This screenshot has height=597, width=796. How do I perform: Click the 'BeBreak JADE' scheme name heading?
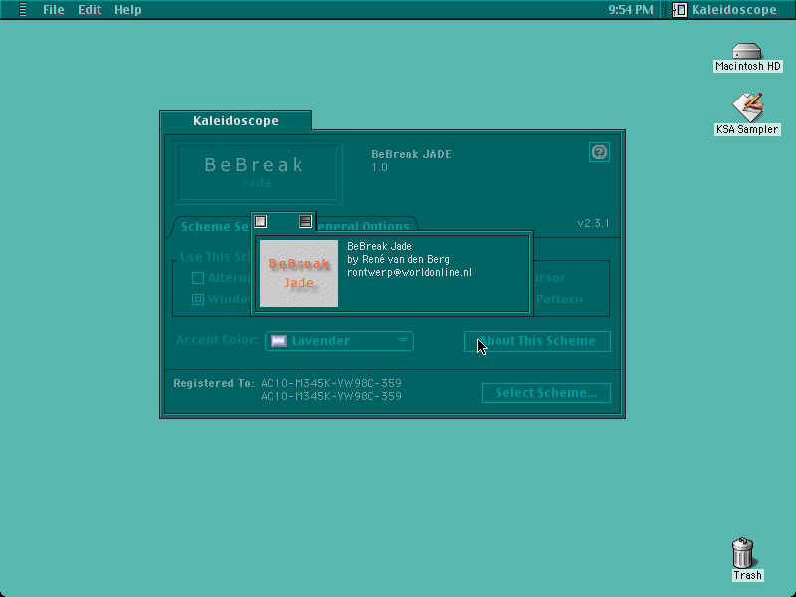[x=411, y=154]
